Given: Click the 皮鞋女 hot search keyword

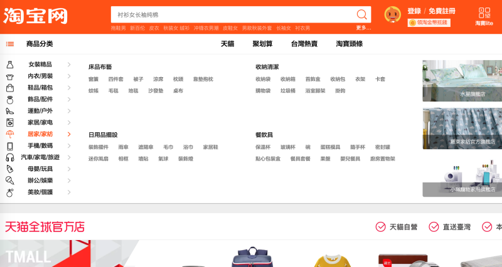Looking at the screenshot, I should point(230,28).
